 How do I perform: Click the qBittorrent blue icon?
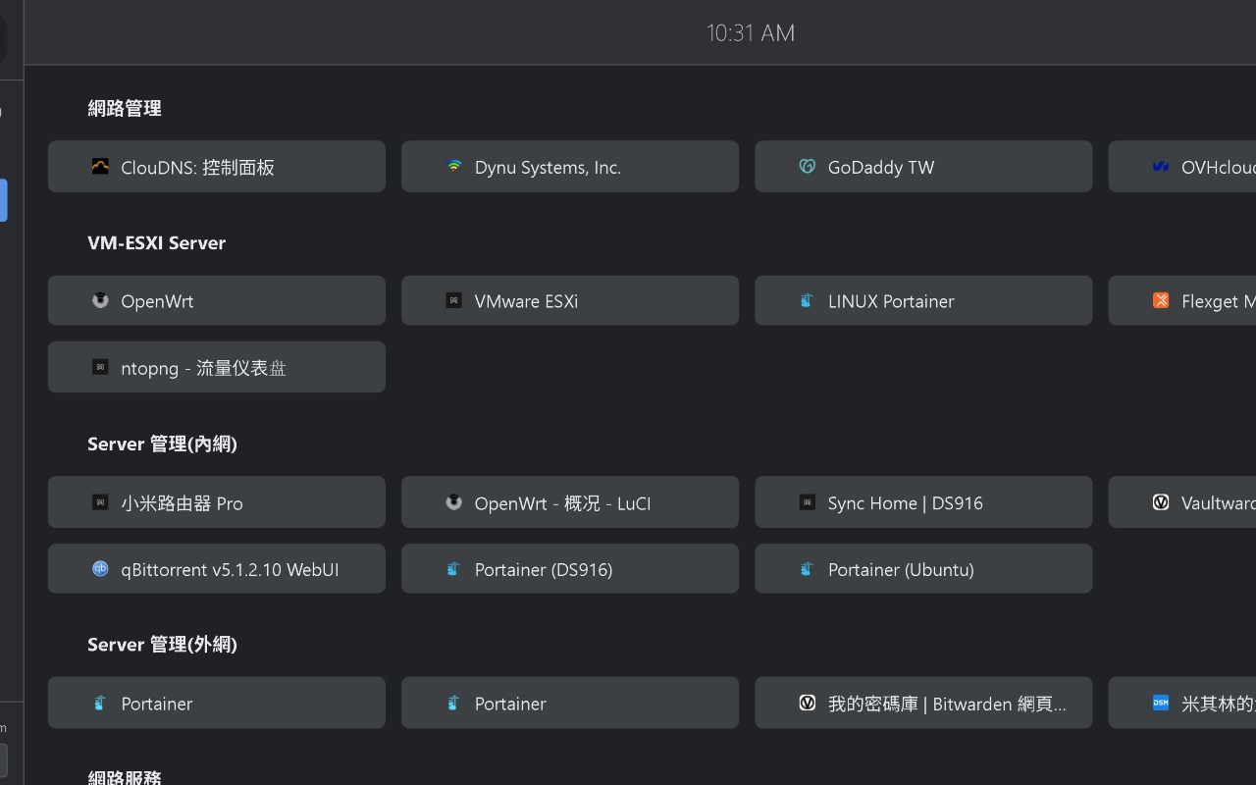click(x=100, y=569)
